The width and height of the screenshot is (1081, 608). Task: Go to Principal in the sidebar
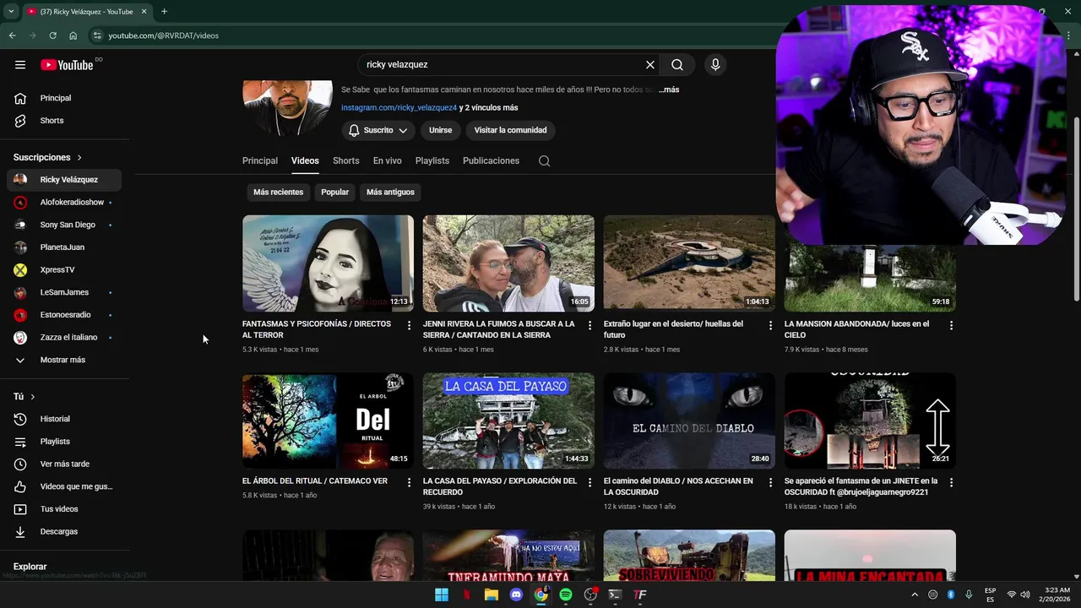pyautogui.click(x=64, y=98)
